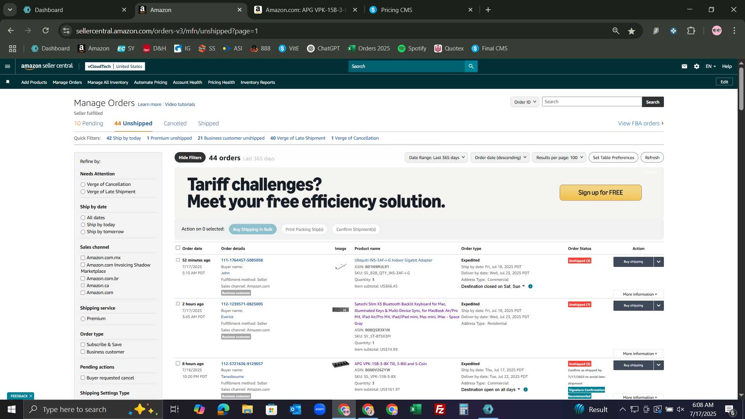Open the ChatGPT bookmark
The width and height of the screenshot is (745, 419).
click(324, 48)
